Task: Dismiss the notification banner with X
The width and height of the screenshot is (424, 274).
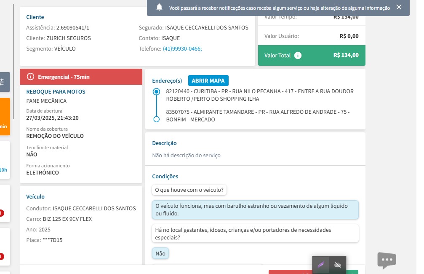Action: click(399, 7)
